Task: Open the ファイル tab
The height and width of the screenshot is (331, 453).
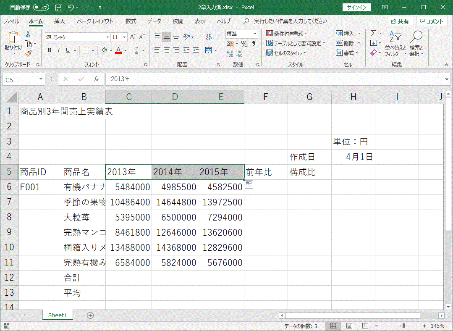Action: click(11, 21)
